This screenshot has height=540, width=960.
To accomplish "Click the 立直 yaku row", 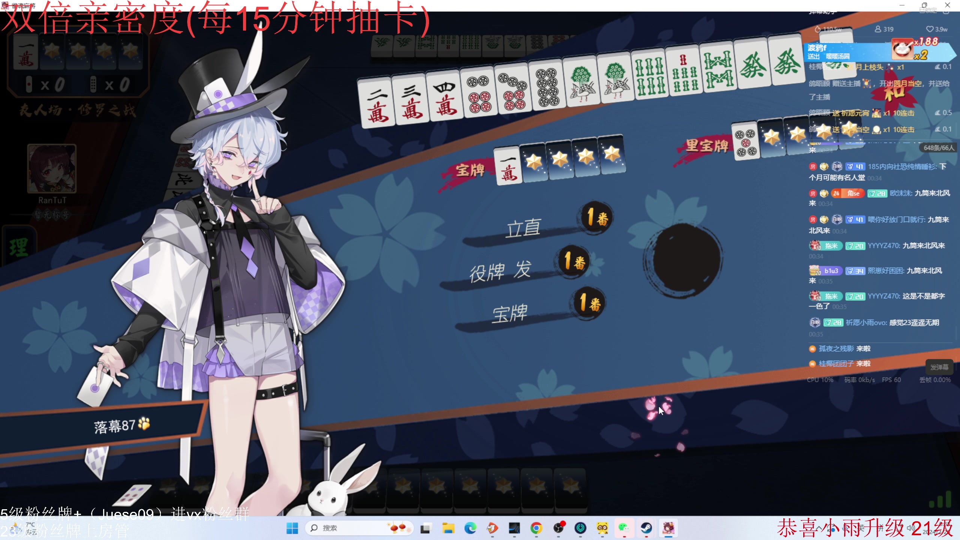I will tap(523, 228).
